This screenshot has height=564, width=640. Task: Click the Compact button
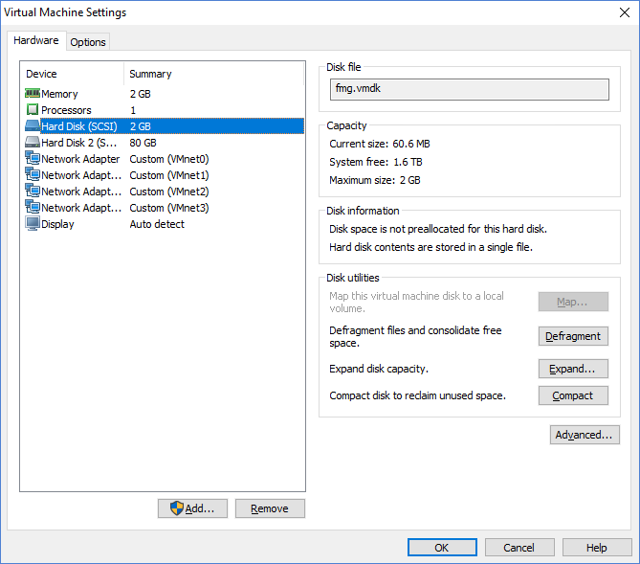(x=573, y=395)
